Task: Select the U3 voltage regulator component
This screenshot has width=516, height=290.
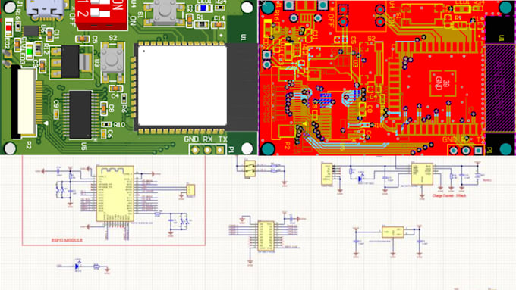Action: point(71,62)
